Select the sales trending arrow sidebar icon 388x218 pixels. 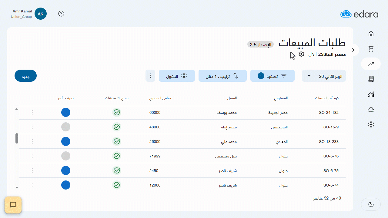coord(371,64)
